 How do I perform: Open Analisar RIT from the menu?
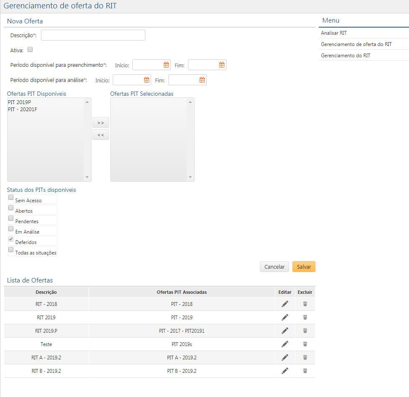[x=334, y=33]
